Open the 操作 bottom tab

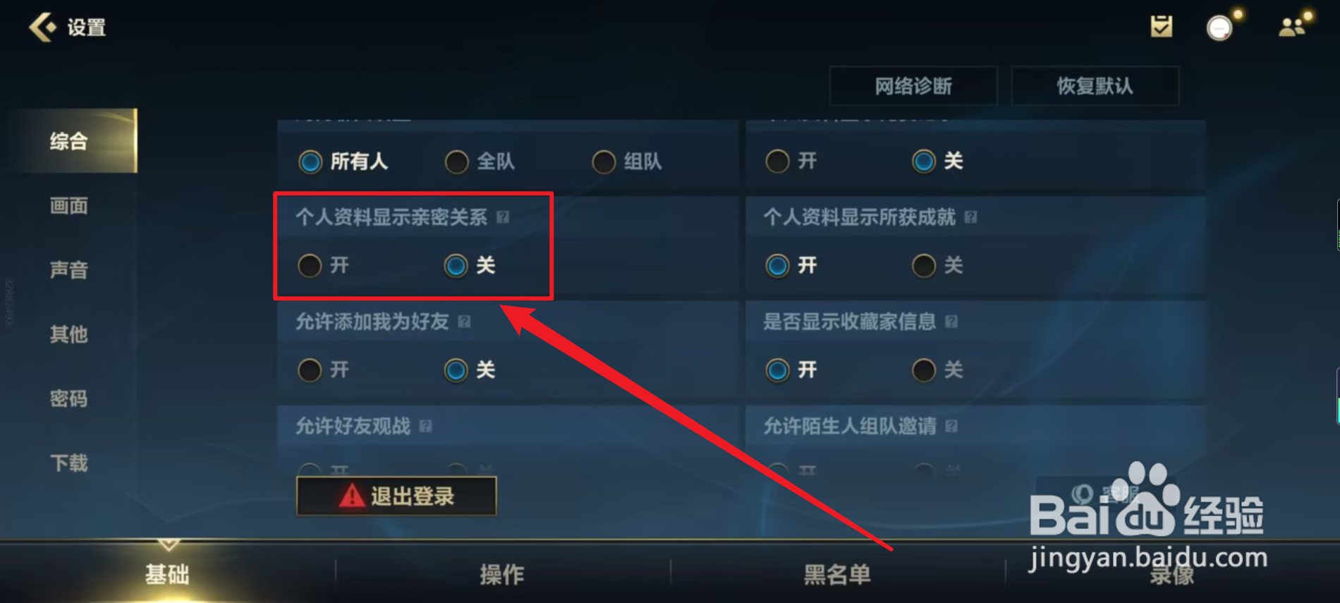coord(502,574)
